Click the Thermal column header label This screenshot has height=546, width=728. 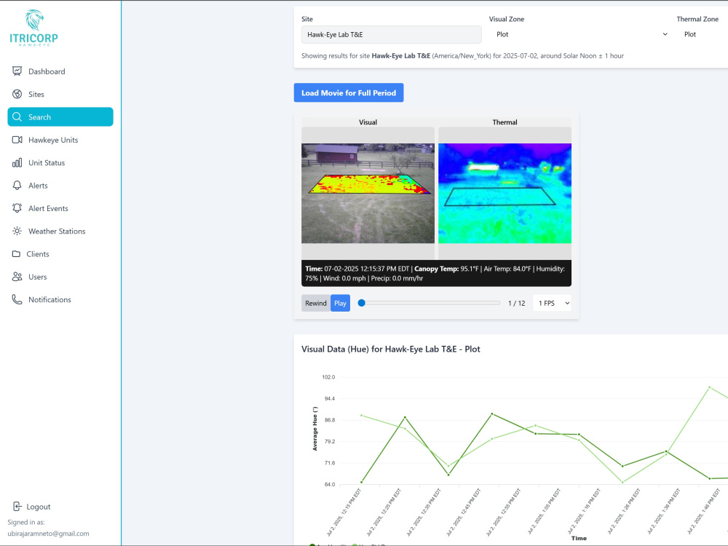pos(505,122)
